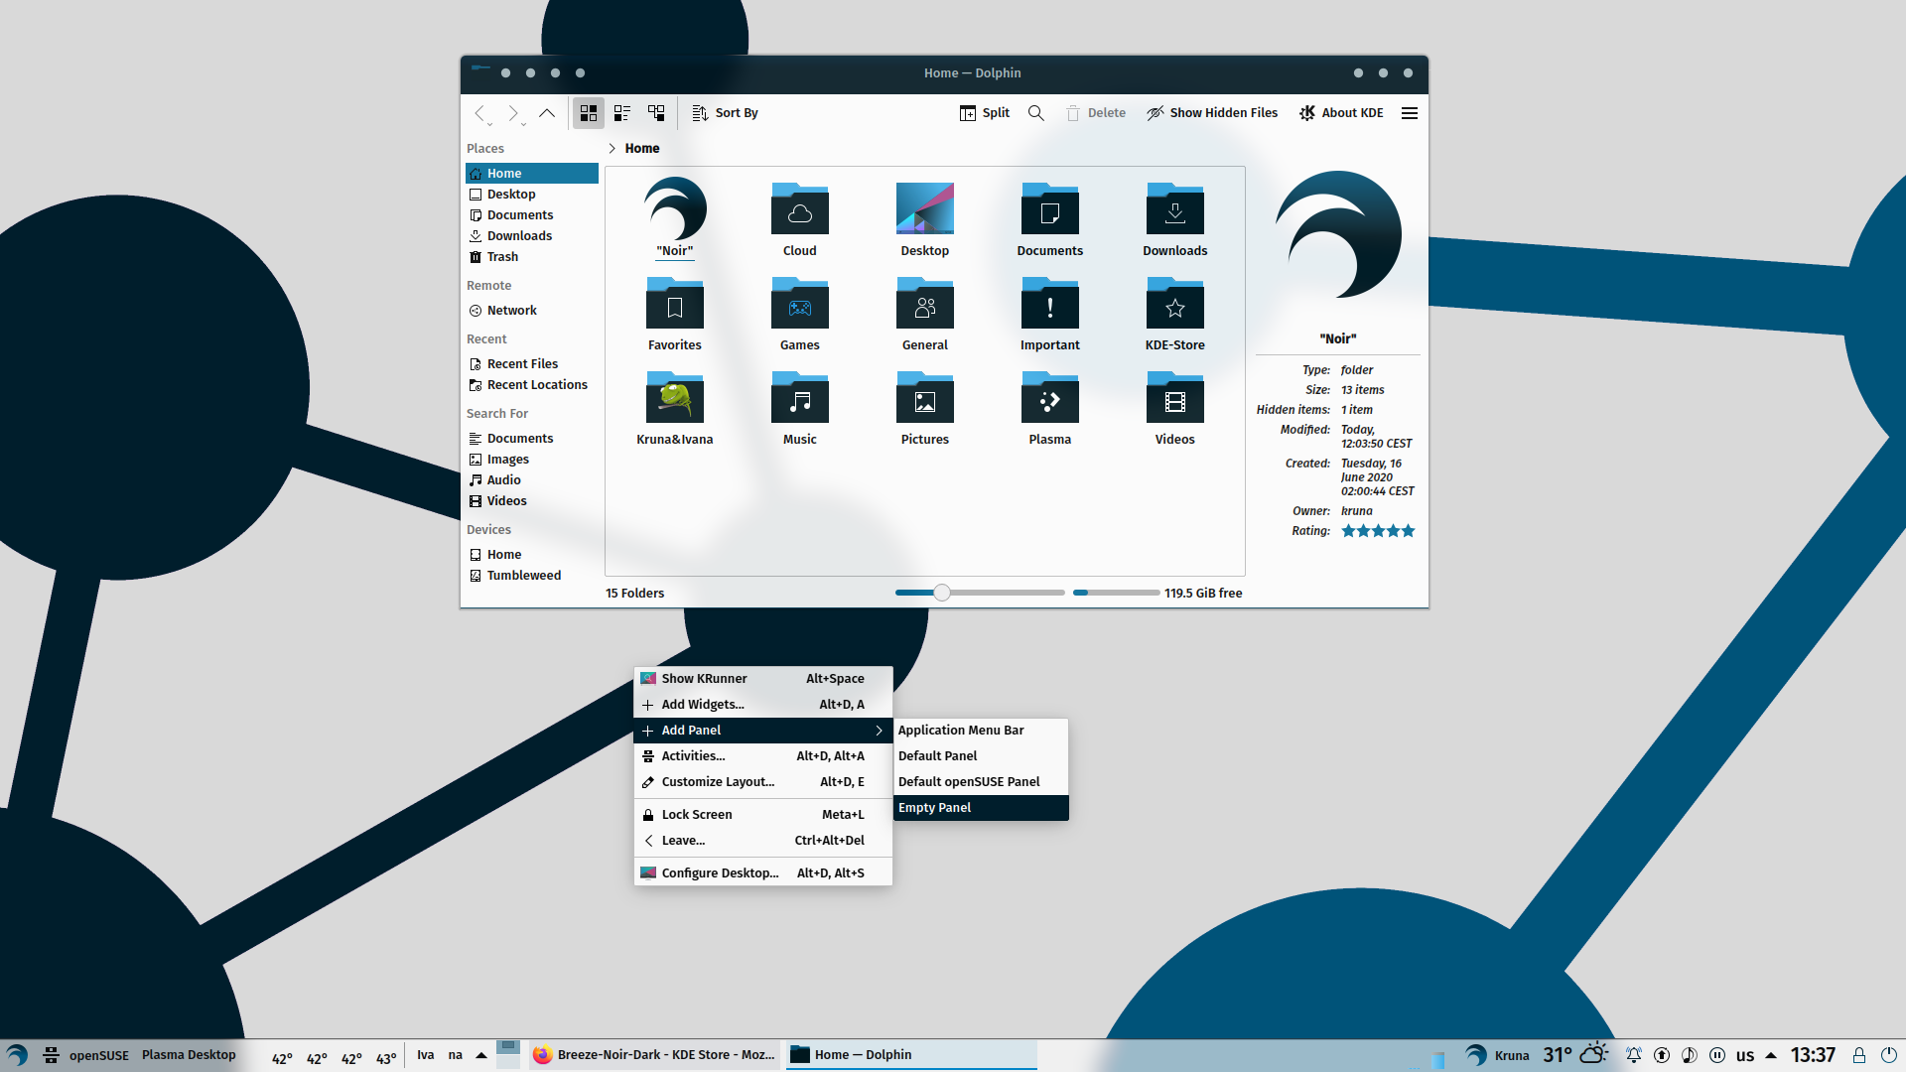Image resolution: width=1906 pixels, height=1072 pixels.
Task: Select the Cloud folder
Action: pyautogui.click(x=800, y=210)
